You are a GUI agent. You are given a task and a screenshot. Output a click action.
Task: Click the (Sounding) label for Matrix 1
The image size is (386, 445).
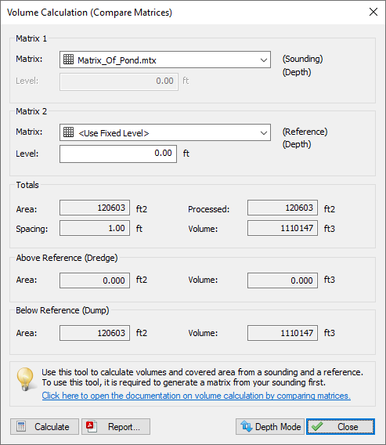302,59
